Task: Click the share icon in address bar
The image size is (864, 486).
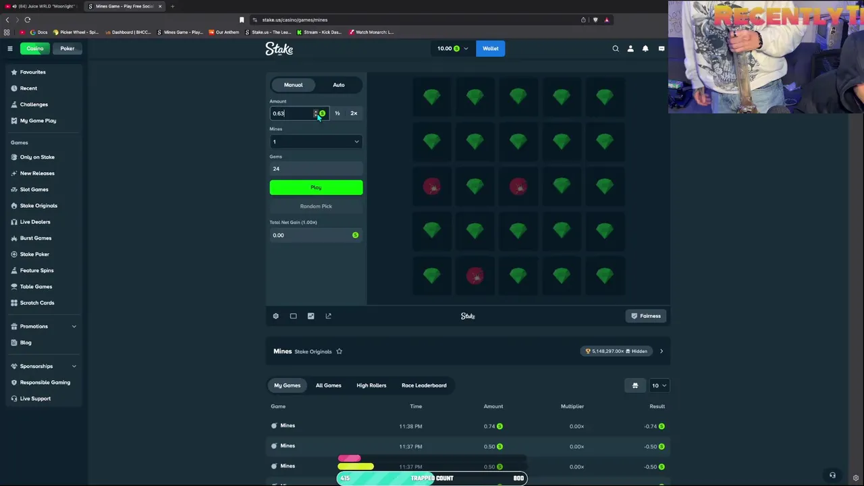Action: [x=583, y=20]
